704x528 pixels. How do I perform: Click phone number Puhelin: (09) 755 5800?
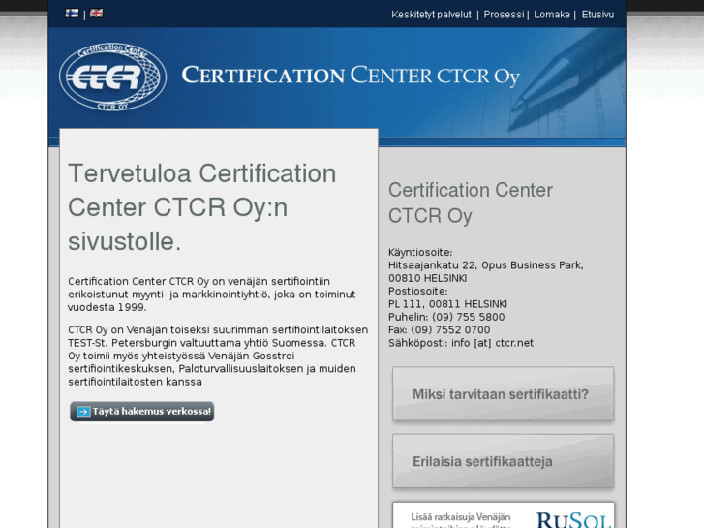pyautogui.click(x=446, y=317)
